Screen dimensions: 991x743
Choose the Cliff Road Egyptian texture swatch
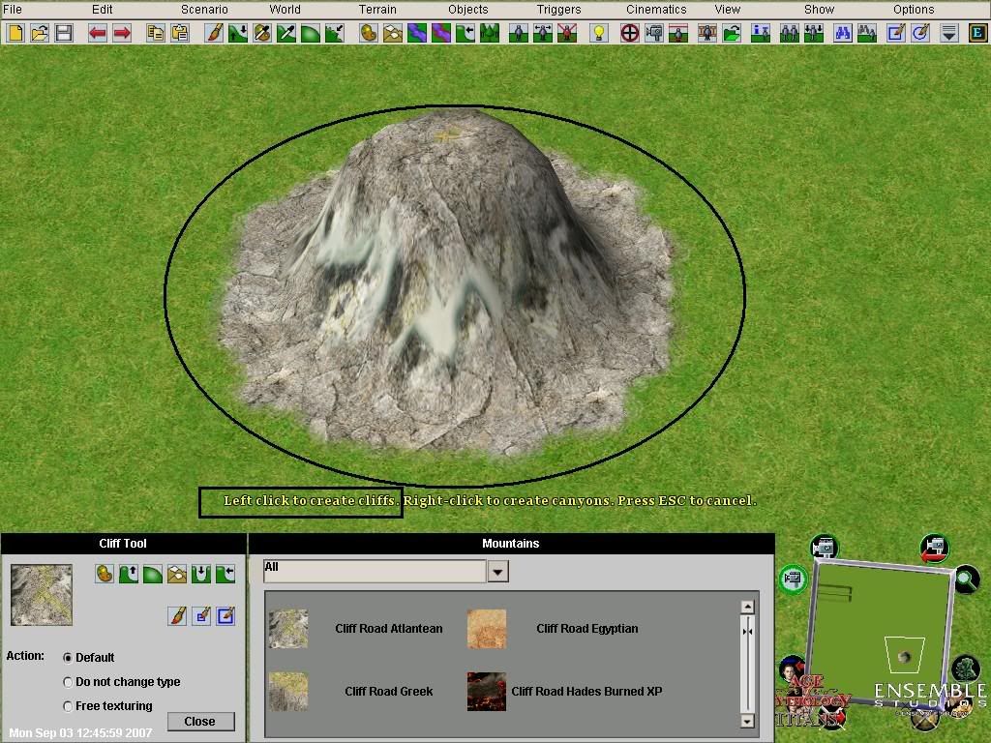(x=487, y=629)
